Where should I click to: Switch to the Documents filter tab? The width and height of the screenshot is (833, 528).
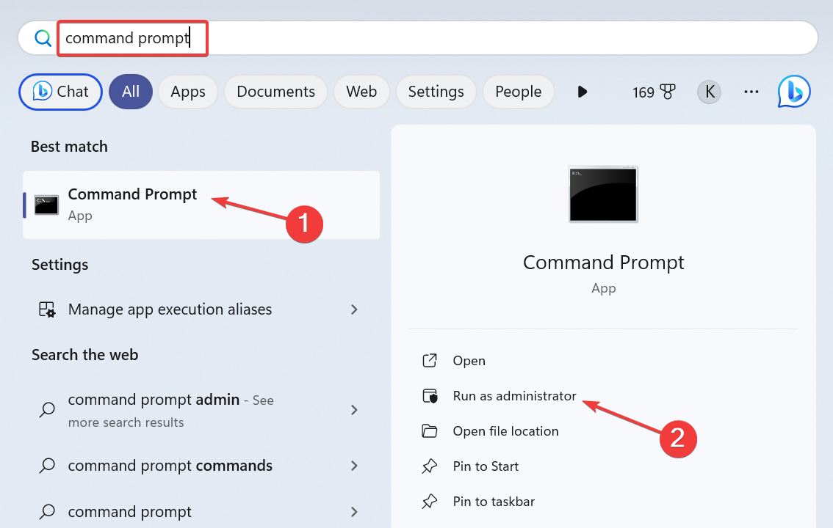tap(275, 92)
